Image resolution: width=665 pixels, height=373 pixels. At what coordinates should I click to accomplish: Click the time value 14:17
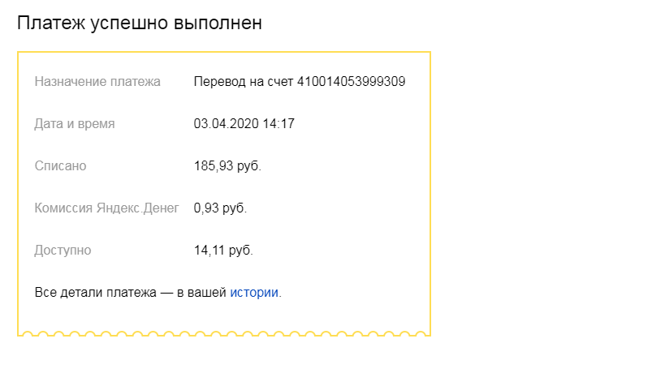[x=278, y=124]
